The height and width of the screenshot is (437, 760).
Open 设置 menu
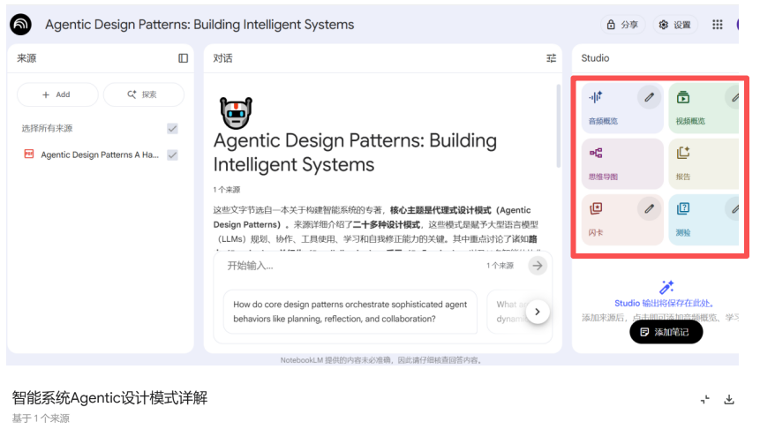(674, 25)
